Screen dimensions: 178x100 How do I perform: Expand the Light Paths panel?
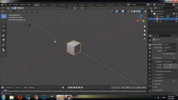click(158, 81)
